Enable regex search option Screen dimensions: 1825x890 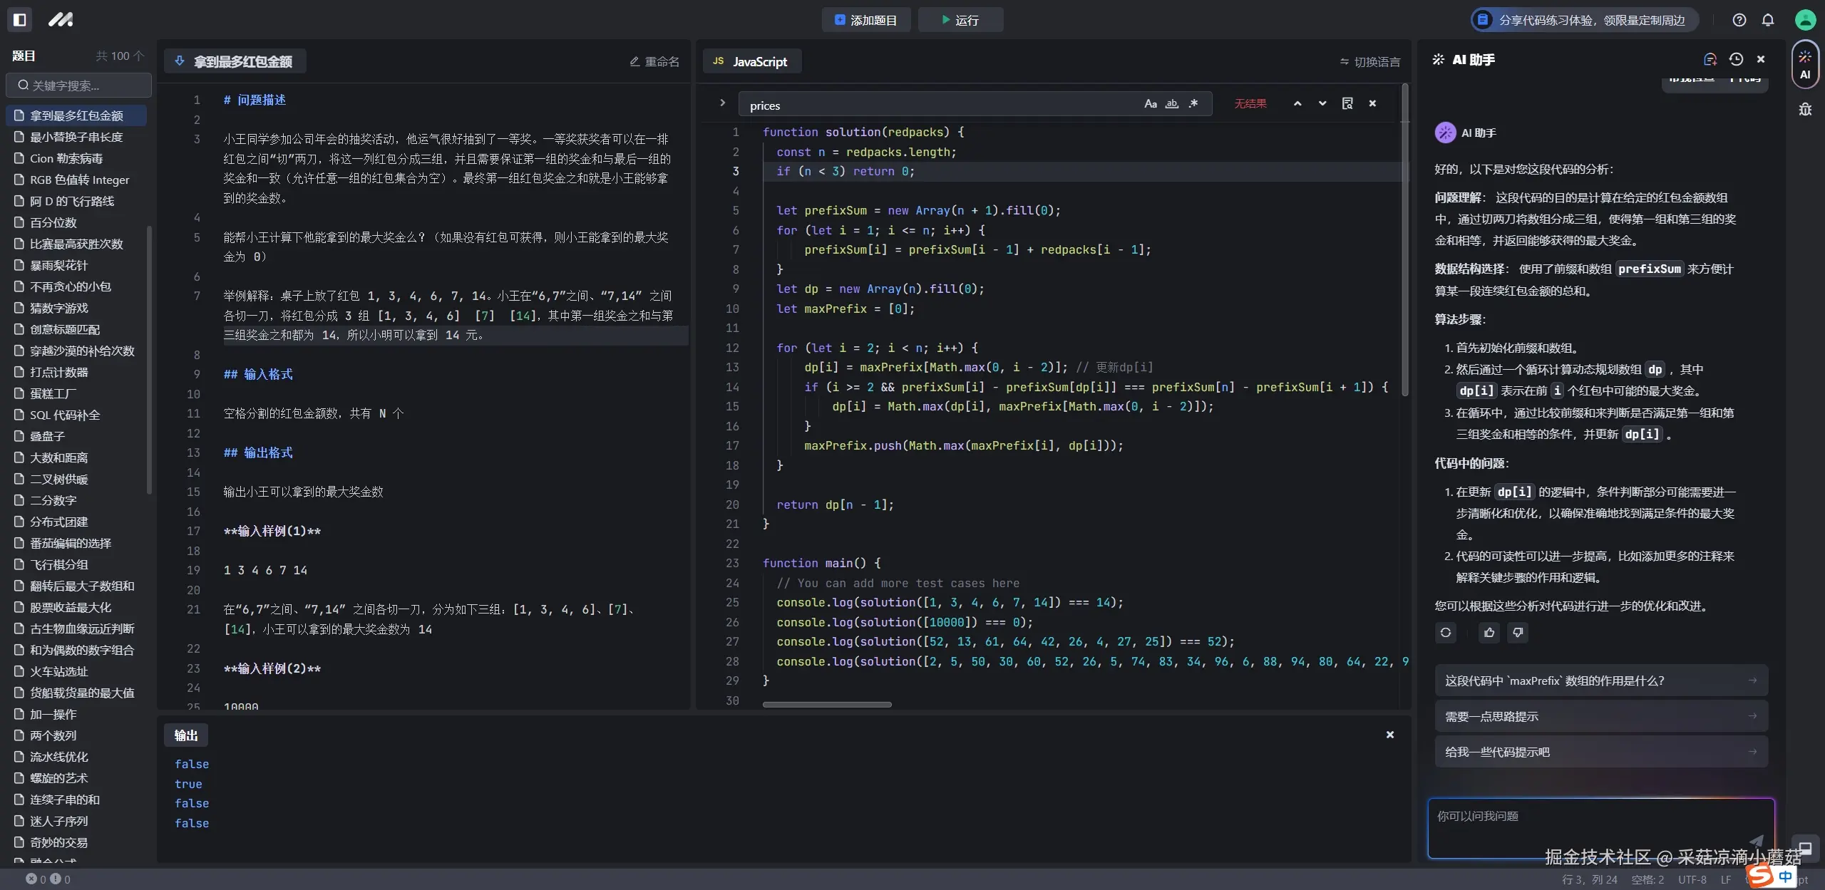point(1193,104)
